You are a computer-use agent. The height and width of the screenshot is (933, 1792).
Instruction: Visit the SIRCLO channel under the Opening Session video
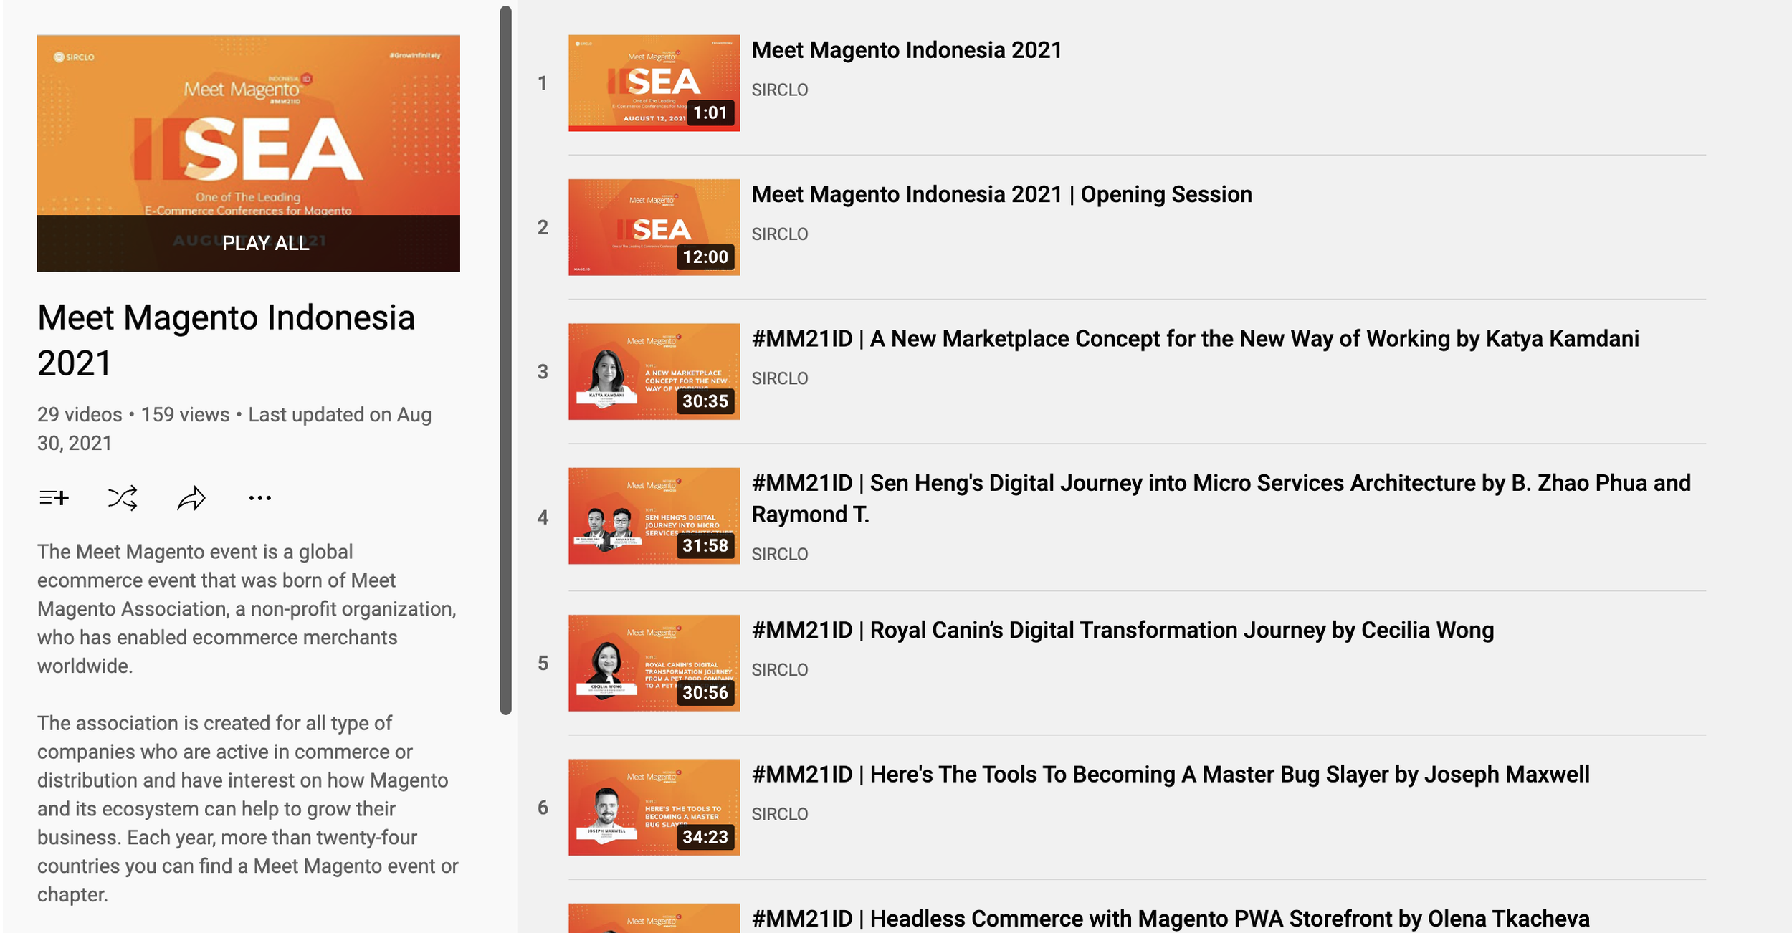[778, 234]
